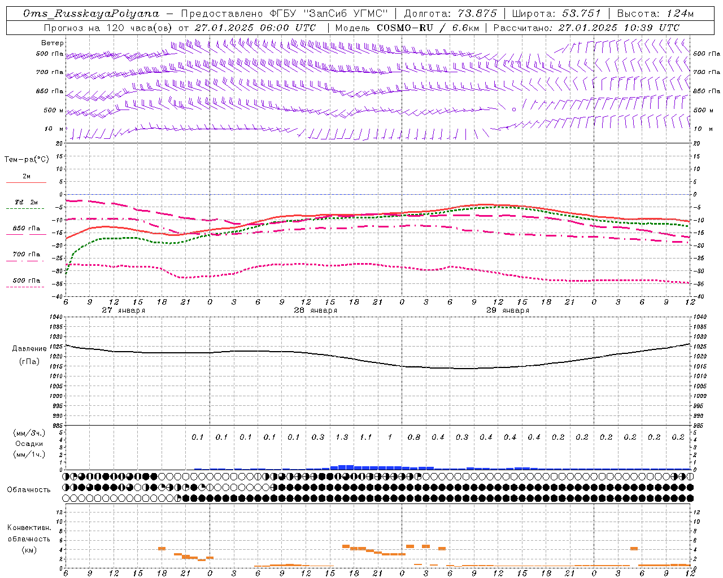Screen dimensions: 723x578
Task: Click the precipitation value 0.8
Action: [414, 437]
